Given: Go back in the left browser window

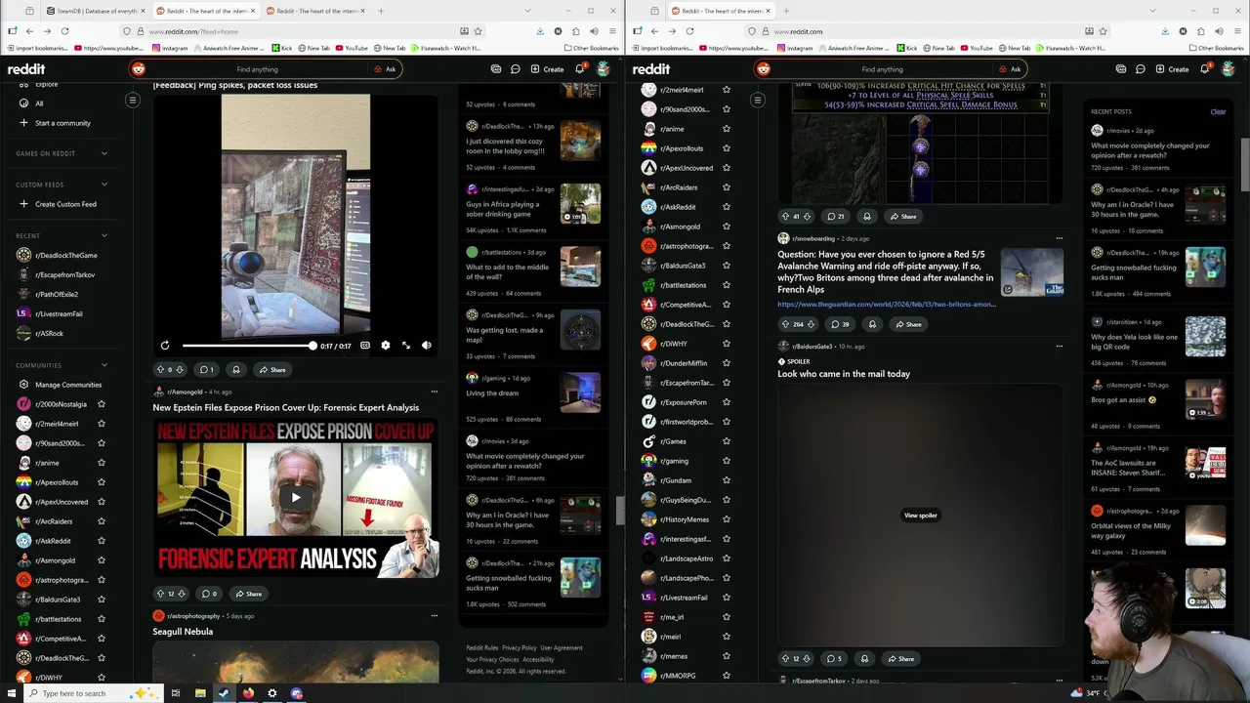Looking at the screenshot, I should point(29,31).
